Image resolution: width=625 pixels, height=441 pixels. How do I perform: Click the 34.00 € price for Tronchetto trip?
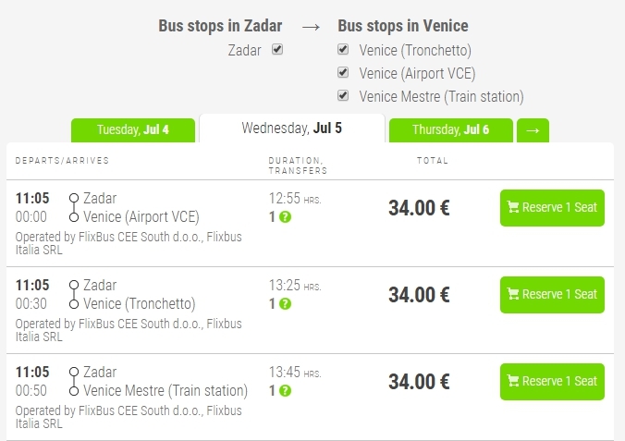click(419, 295)
